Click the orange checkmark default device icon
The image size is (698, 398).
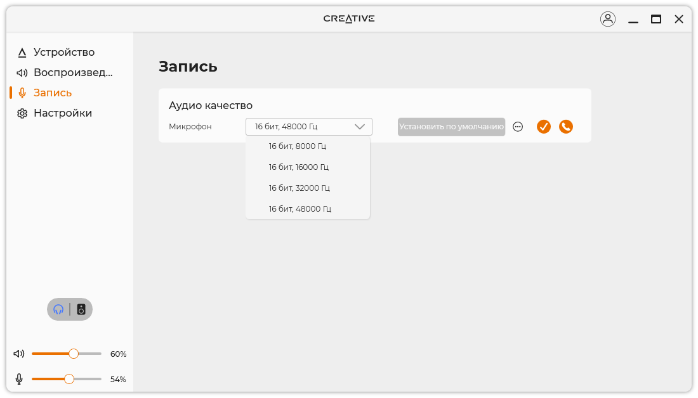pyautogui.click(x=544, y=127)
